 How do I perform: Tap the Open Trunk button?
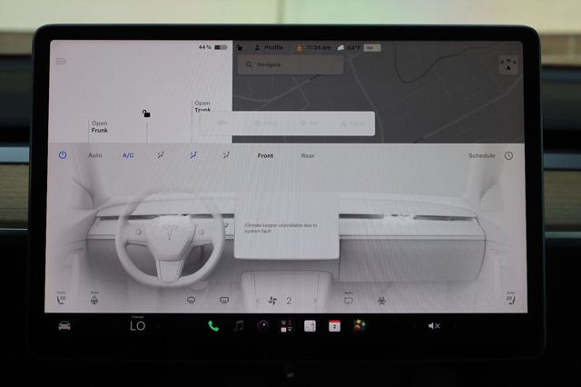202,106
